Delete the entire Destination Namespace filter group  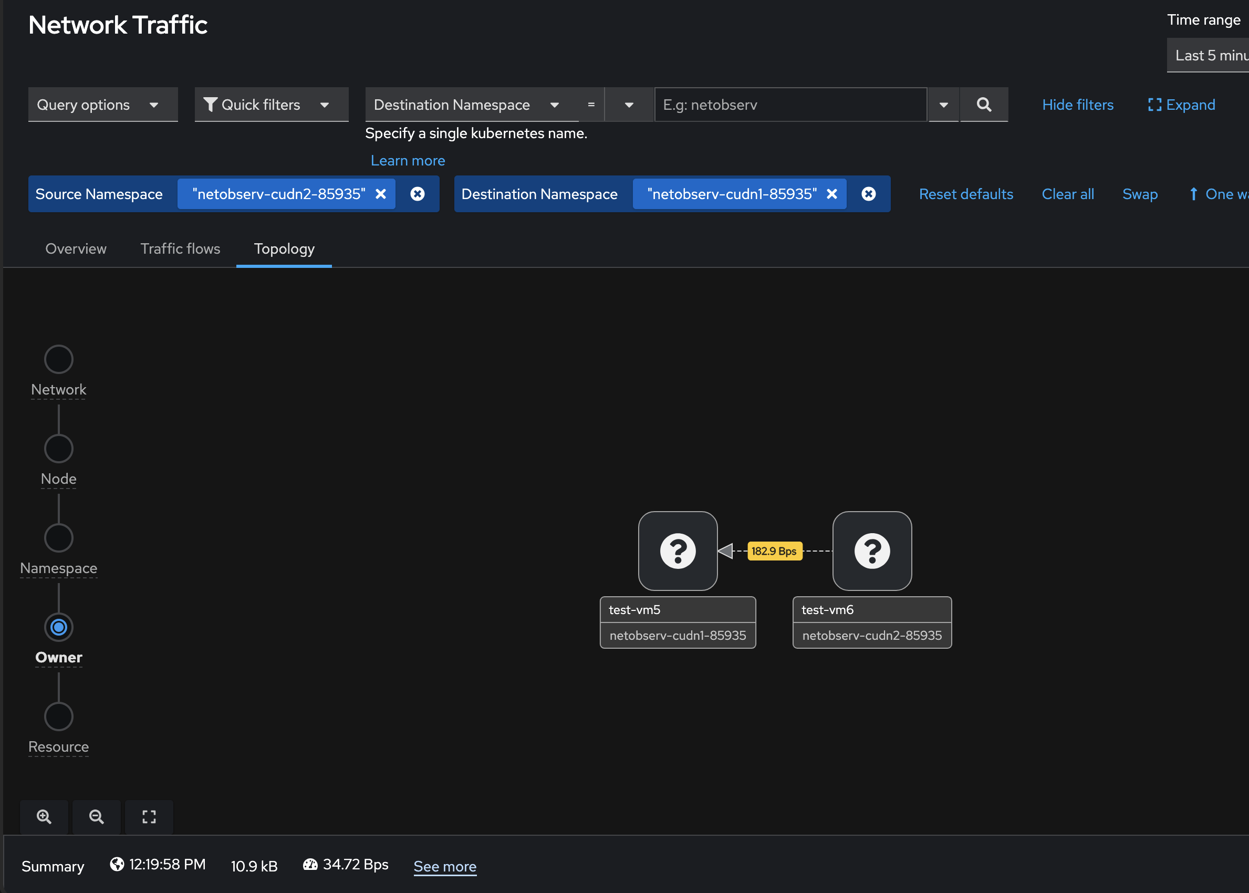click(868, 193)
